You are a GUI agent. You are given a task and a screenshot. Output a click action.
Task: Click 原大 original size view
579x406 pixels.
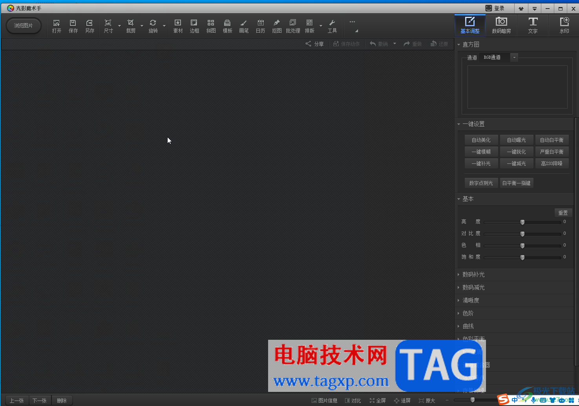[x=427, y=401]
